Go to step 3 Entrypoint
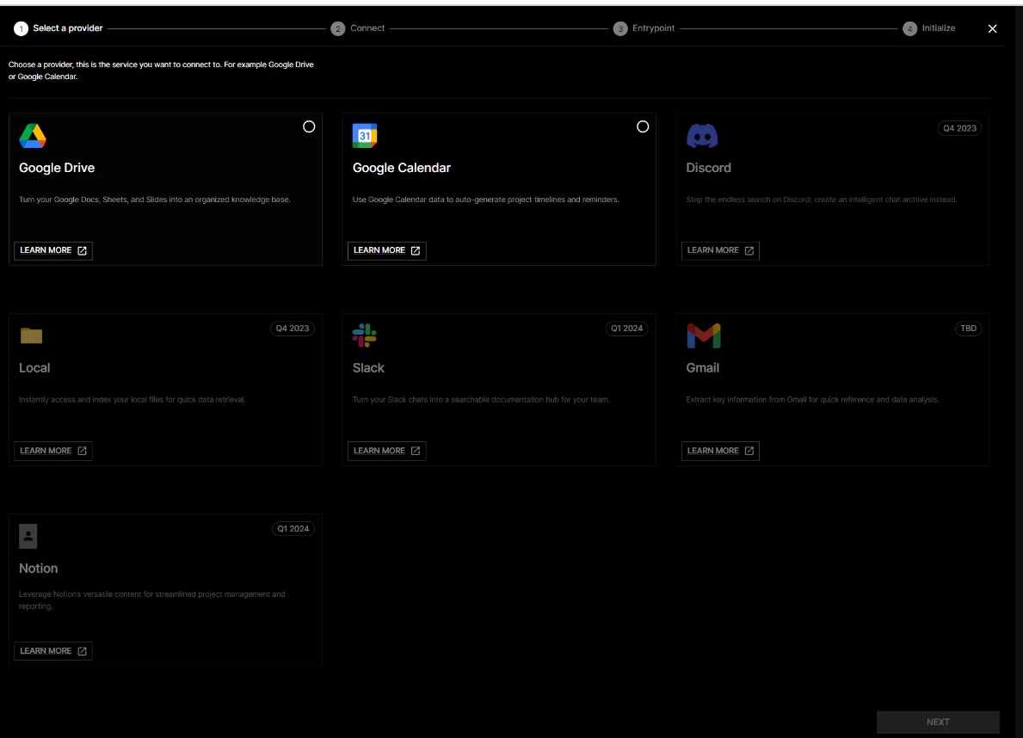 click(x=644, y=28)
